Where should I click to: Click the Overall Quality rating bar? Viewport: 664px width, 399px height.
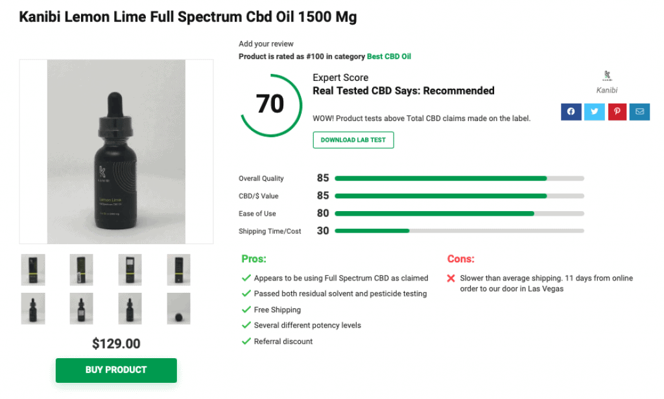[459, 178]
